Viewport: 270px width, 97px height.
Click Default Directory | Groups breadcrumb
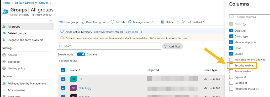(x=31, y=3)
